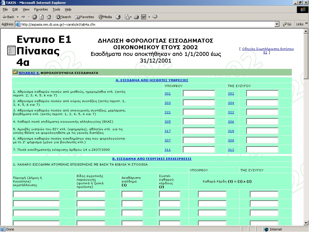Viewport: 309px width, 232px height.
Task: Stop page loading with the Stop icon
Action: tap(34, 17)
